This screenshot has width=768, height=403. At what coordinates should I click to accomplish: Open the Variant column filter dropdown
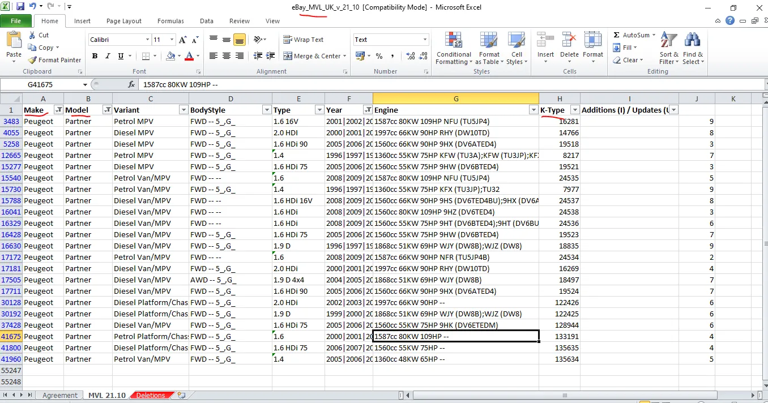tap(183, 110)
